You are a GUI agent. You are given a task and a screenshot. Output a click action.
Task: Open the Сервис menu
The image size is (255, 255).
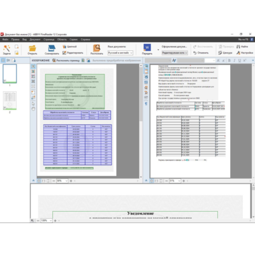point(73,40)
